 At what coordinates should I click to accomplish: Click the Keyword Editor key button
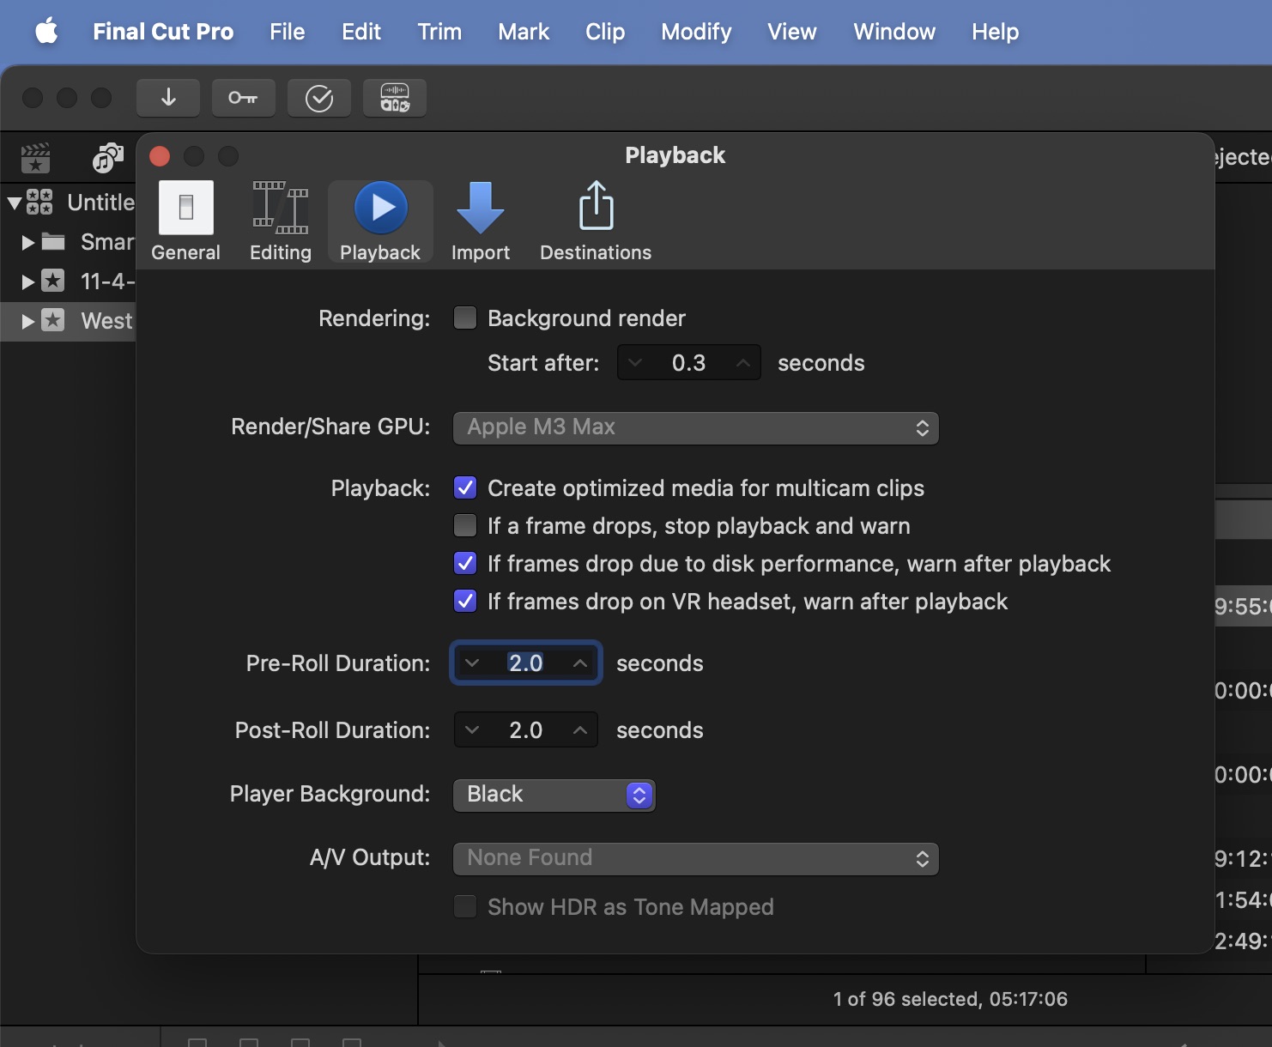pos(244,98)
